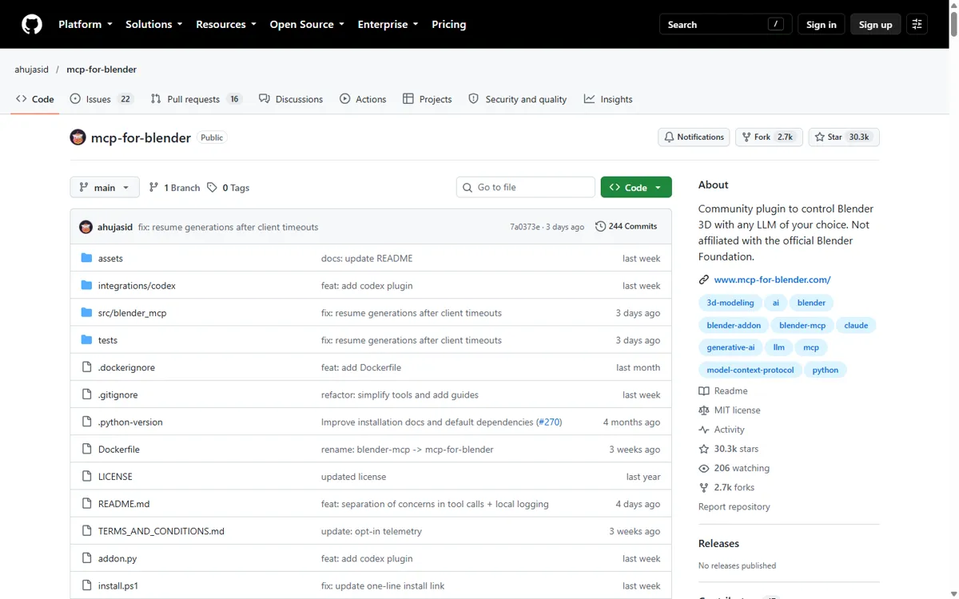This screenshot has height=599, width=959.
Task: Switch to the Pull requests tab
Action: (x=196, y=99)
